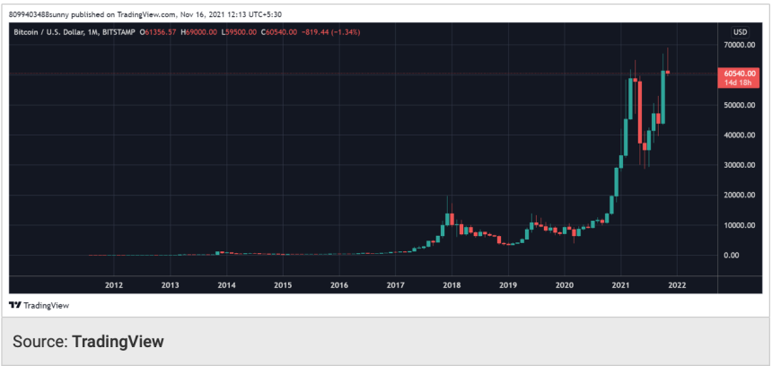Click the 2021 label on time axis

(x=620, y=285)
